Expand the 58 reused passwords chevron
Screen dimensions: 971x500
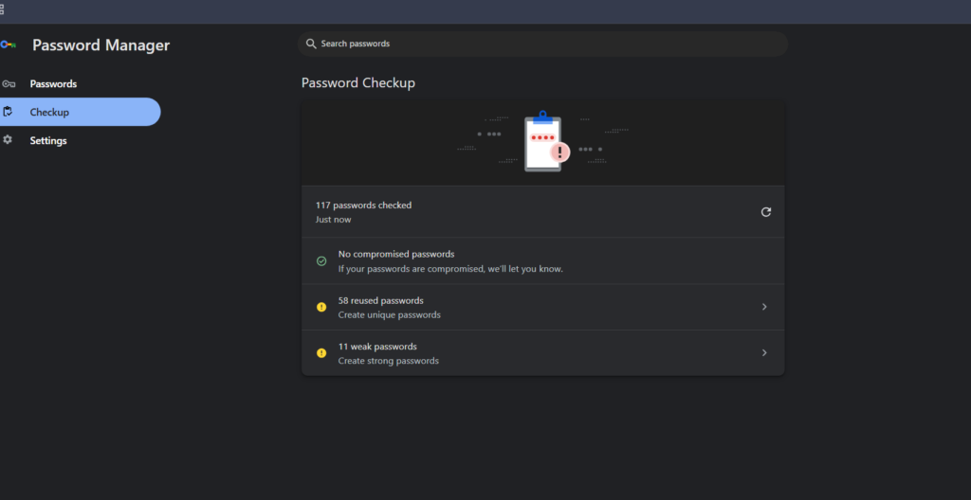764,307
